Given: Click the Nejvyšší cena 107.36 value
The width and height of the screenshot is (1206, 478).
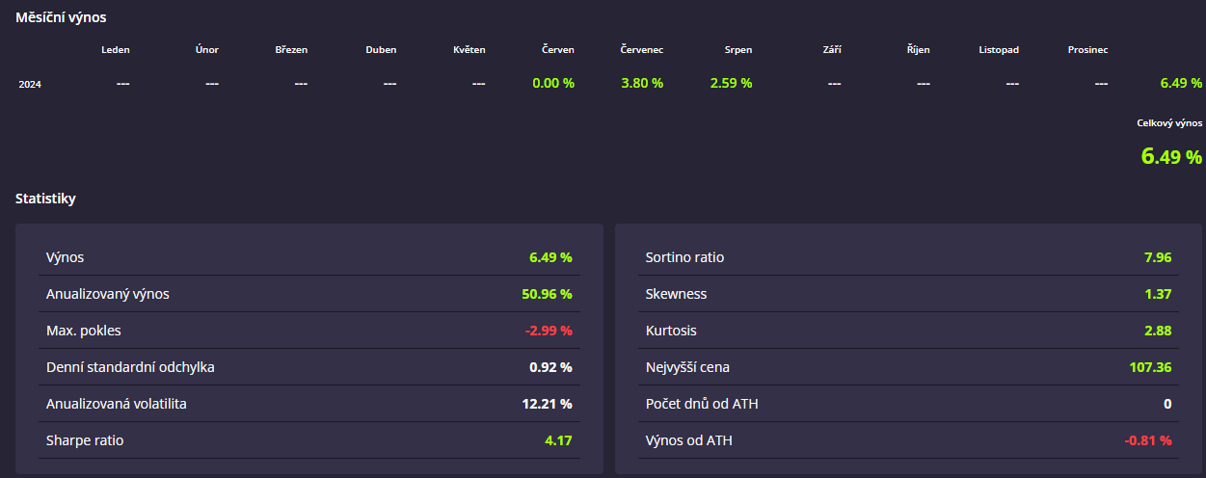Looking at the screenshot, I should [1150, 367].
